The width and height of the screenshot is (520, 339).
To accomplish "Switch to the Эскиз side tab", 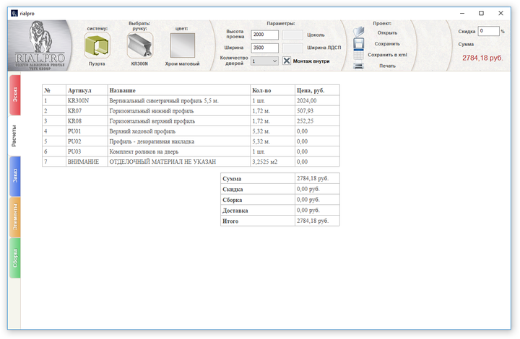I will pyautogui.click(x=15, y=94).
